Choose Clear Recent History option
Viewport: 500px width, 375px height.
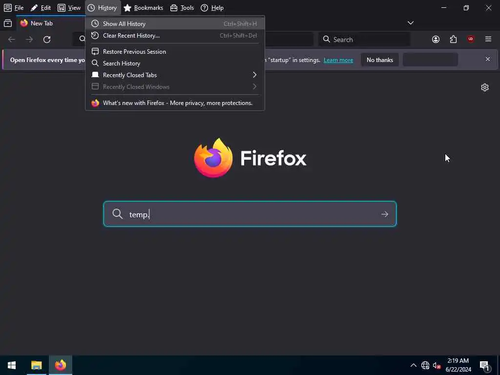point(175,35)
